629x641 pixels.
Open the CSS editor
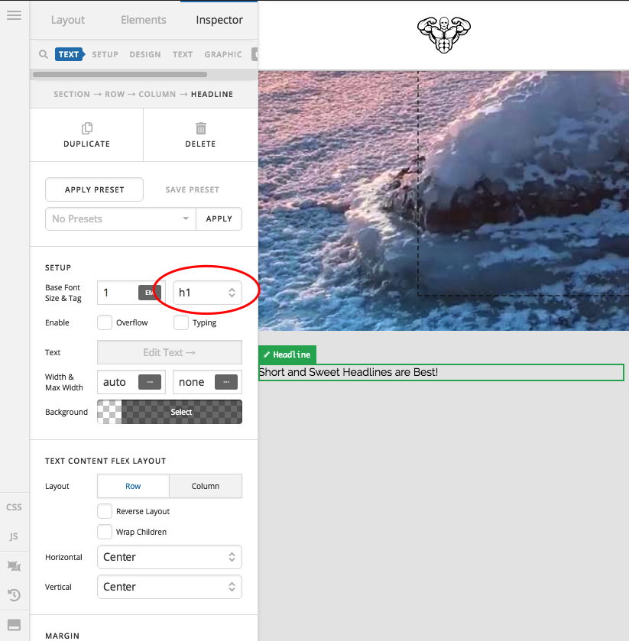coord(14,507)
